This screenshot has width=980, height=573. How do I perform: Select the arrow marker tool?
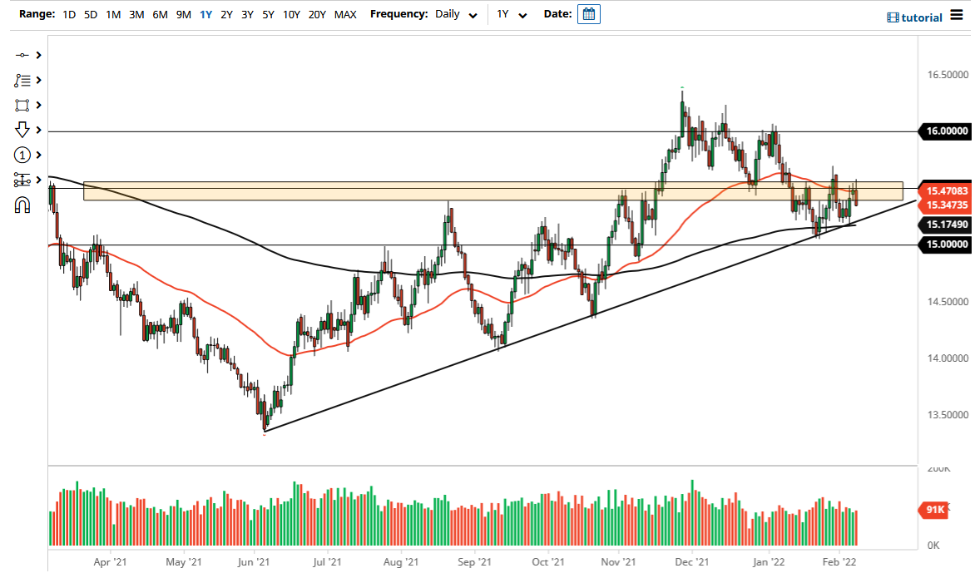click(x=22, y=130)
